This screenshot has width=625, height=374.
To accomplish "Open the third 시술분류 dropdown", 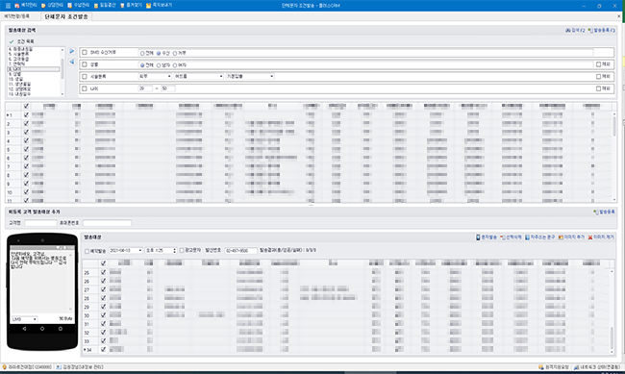I will (250, 76).
